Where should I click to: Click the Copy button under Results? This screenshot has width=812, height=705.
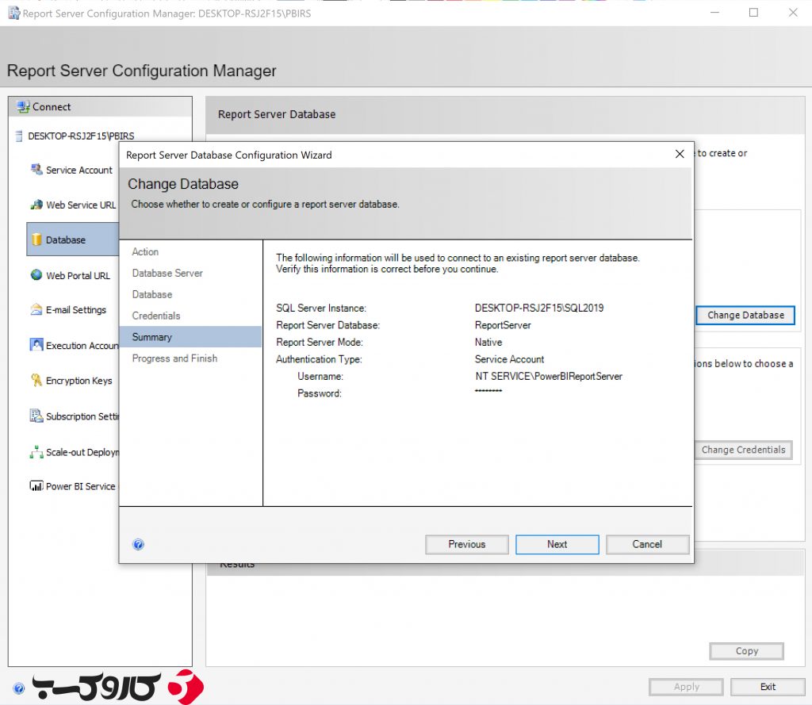click(746, 650)
